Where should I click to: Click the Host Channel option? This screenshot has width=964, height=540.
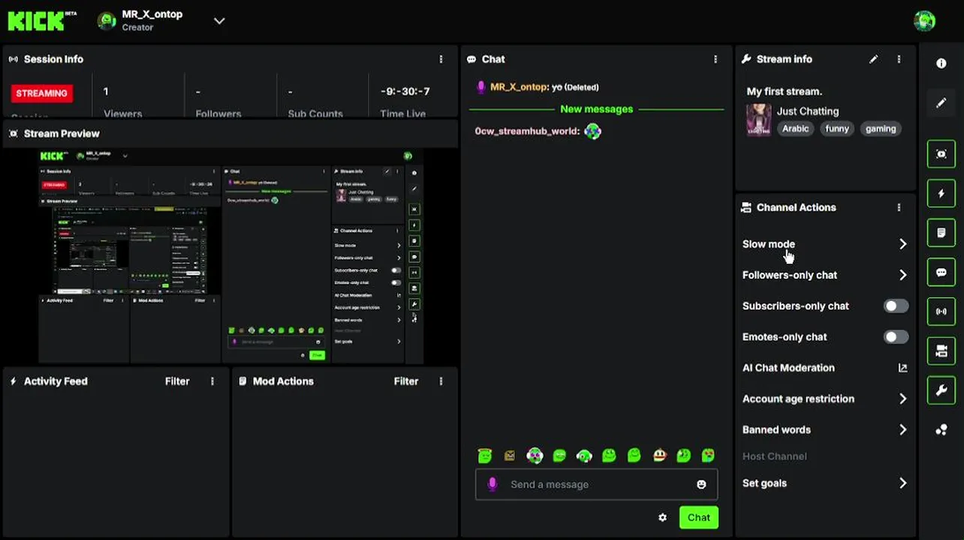pyautogui.click(x=774, y=456)
